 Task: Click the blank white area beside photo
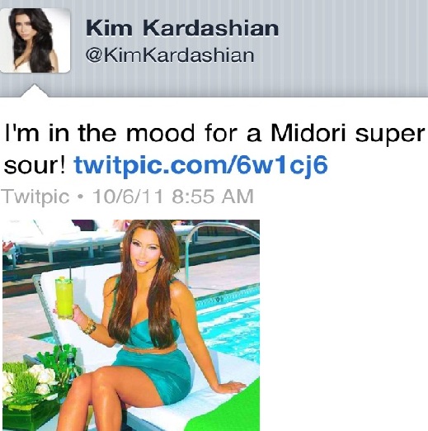[x=344, y=324]
